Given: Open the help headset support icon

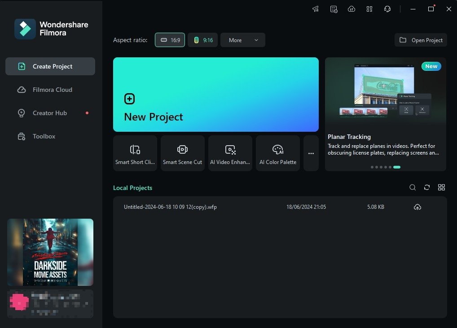Looking at the screenshot, I should pos(387,9).
